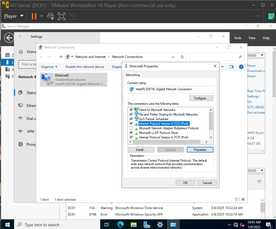Click the Real-Time Protection link in Server Manager
Image resolution: width=276 pixels, height=229 pixels.
click(x=256, y=91)
